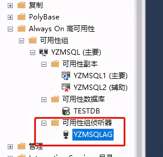Expand the 复制 node
163x157 pixels.
click(10, 6)
